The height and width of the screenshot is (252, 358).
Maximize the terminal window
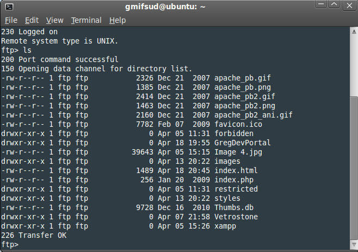click(x=334, y=4)
